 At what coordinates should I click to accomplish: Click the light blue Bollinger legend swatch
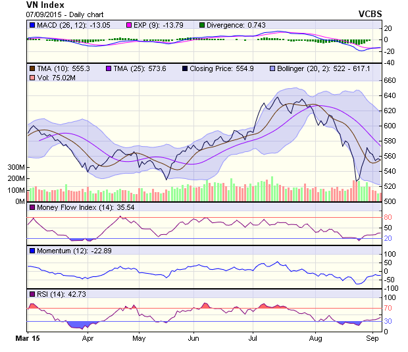click(272, 68)
